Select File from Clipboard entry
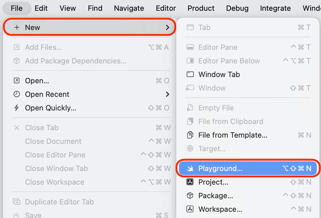Viewport: 321px width, 218px height. click(248, 121)
